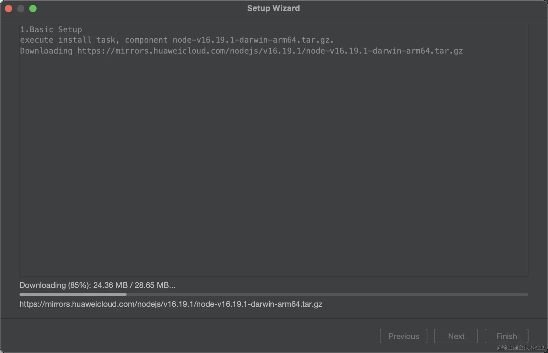
Task: Click the filled portion of the download progress bar
Action: tap(73, 295)
